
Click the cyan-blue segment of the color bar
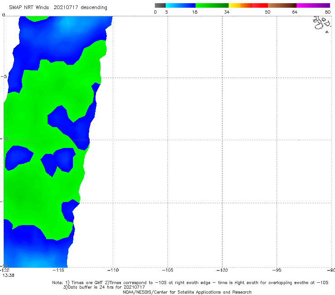click(181, 5)
